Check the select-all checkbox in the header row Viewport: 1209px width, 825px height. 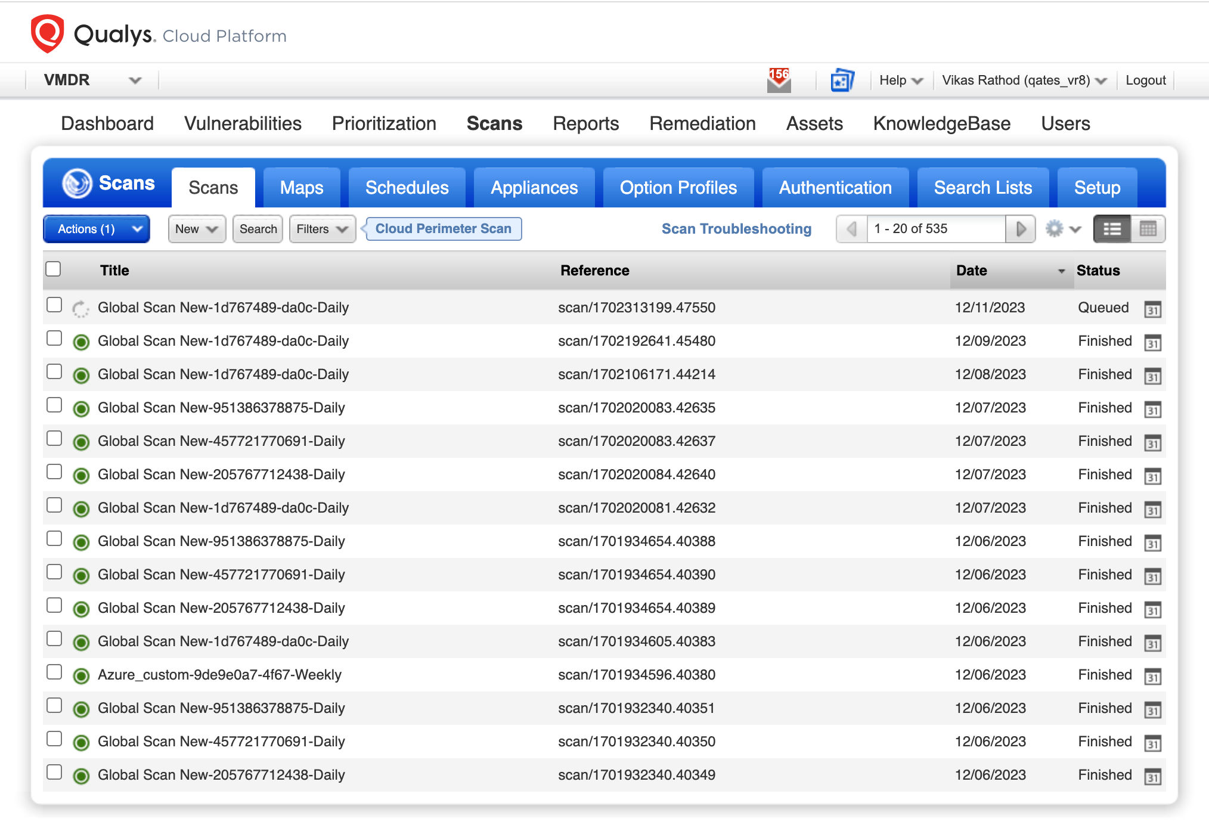(x=53, y=269)
